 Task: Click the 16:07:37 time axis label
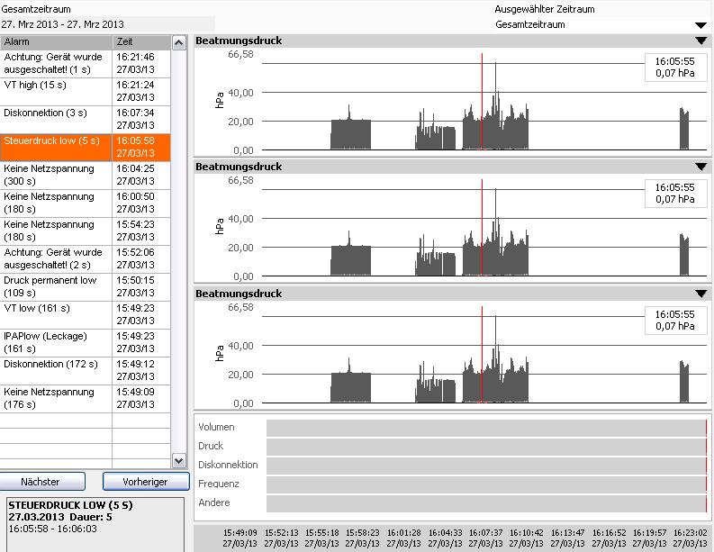click(x=485, y=538)
